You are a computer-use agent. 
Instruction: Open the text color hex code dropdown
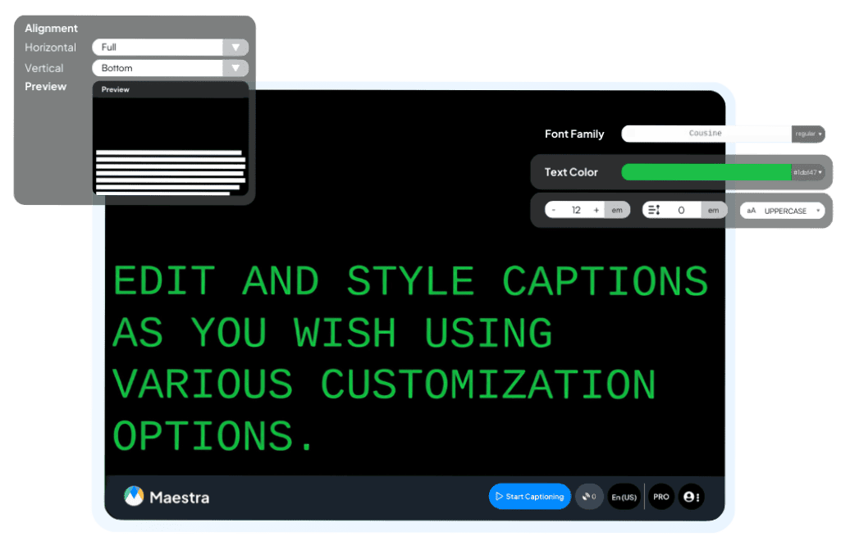808,172
